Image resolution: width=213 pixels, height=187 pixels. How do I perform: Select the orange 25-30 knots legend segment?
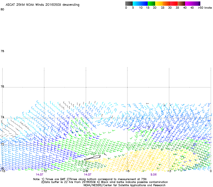pos(166,3)
